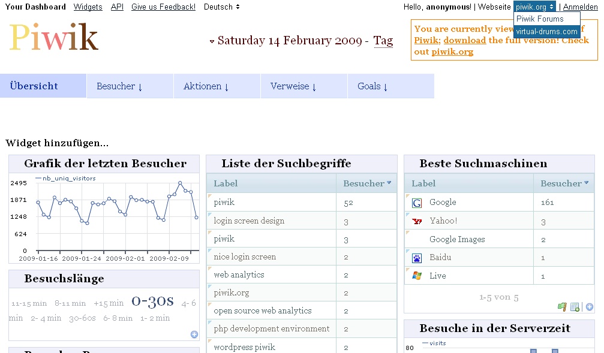604x353 pixels.
Task: Click the +15 min visit length tag
Action: 109,303
